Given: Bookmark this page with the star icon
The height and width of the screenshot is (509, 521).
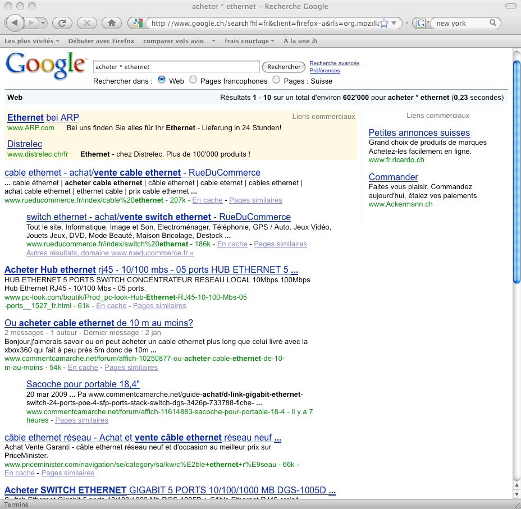Looking at the screenshot, I should point(384,23).
